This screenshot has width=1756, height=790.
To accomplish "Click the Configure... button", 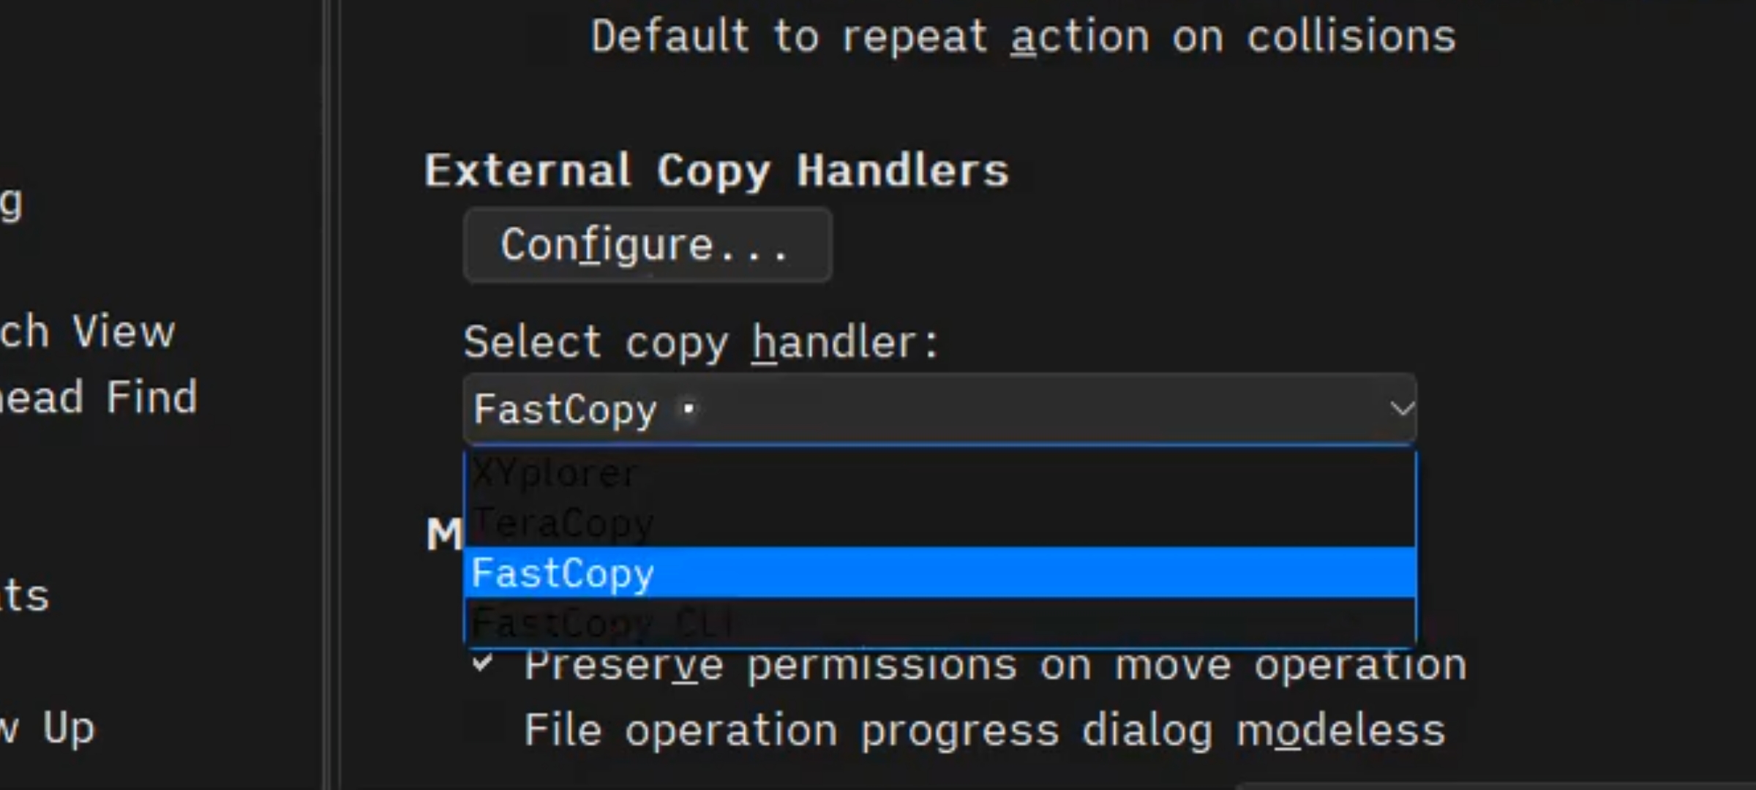I will [647, 245].
